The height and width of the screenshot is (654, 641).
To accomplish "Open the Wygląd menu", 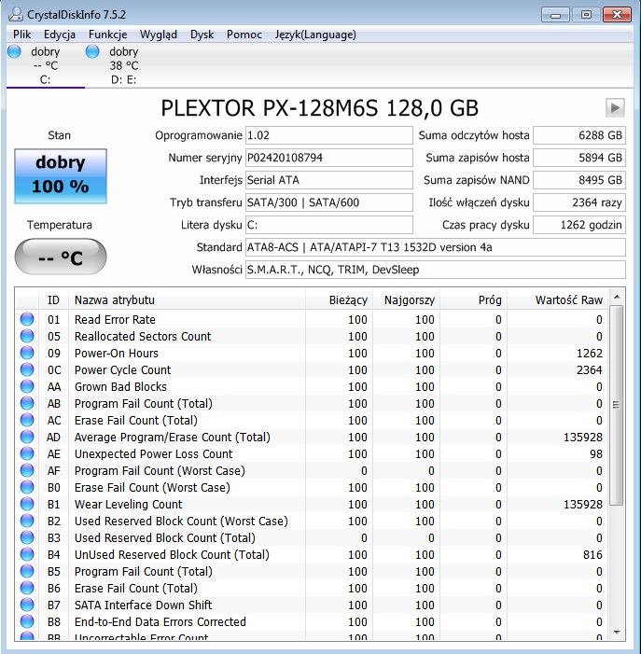I will [158, 35].
